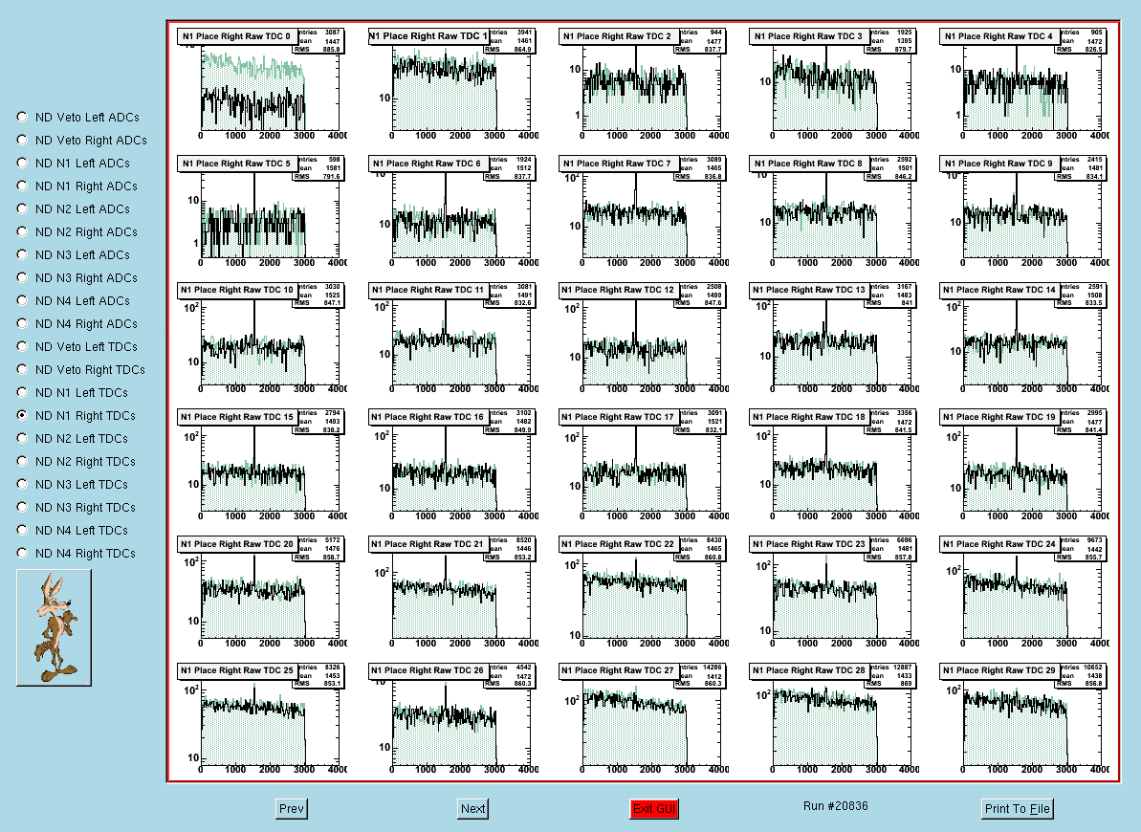Choose ND N1 Left ADCs
The image size is (1141, 832).
(22, 163)
